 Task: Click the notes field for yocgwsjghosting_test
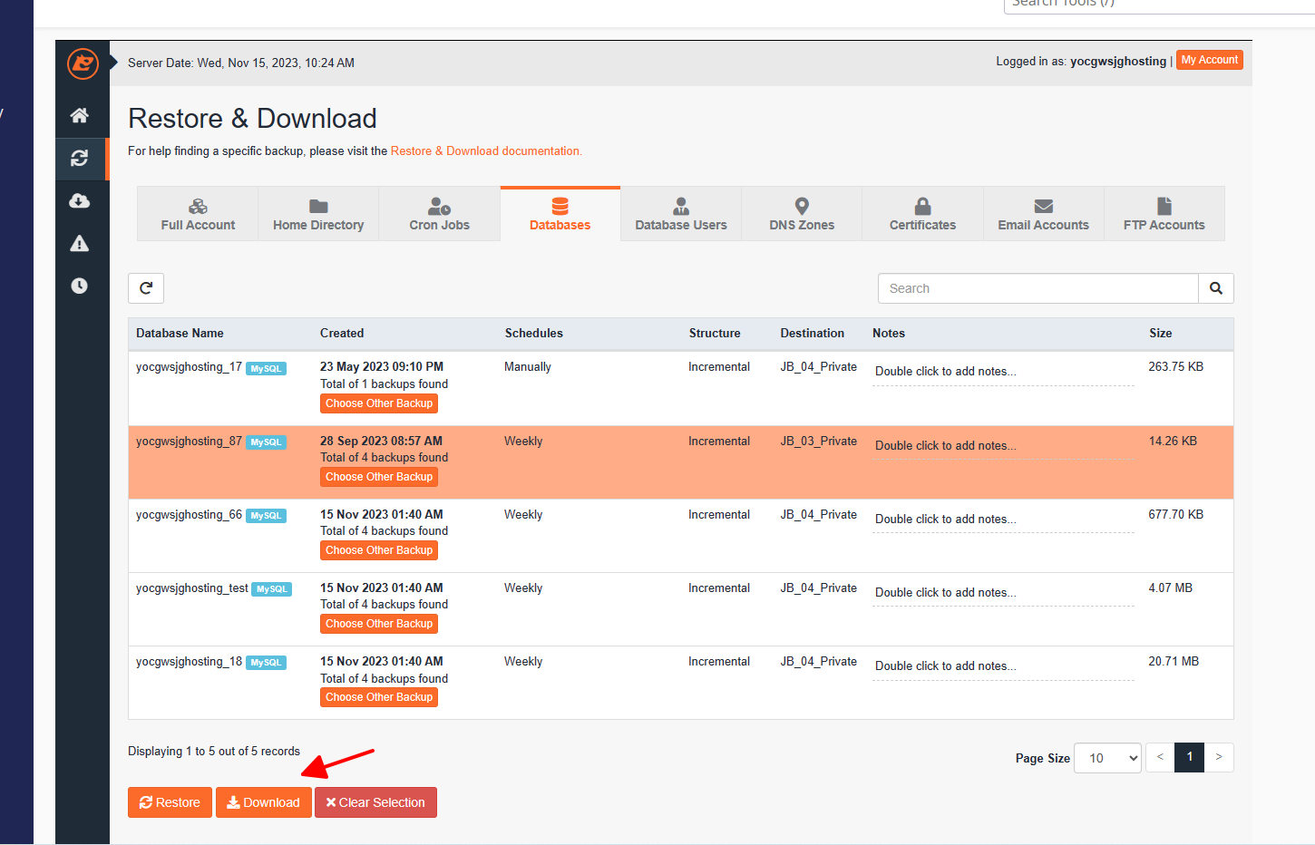1003,593
